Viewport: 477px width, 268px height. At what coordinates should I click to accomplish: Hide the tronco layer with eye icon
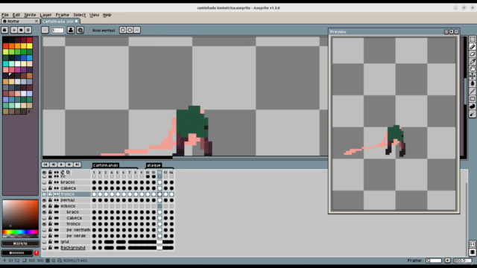[45, 194]
